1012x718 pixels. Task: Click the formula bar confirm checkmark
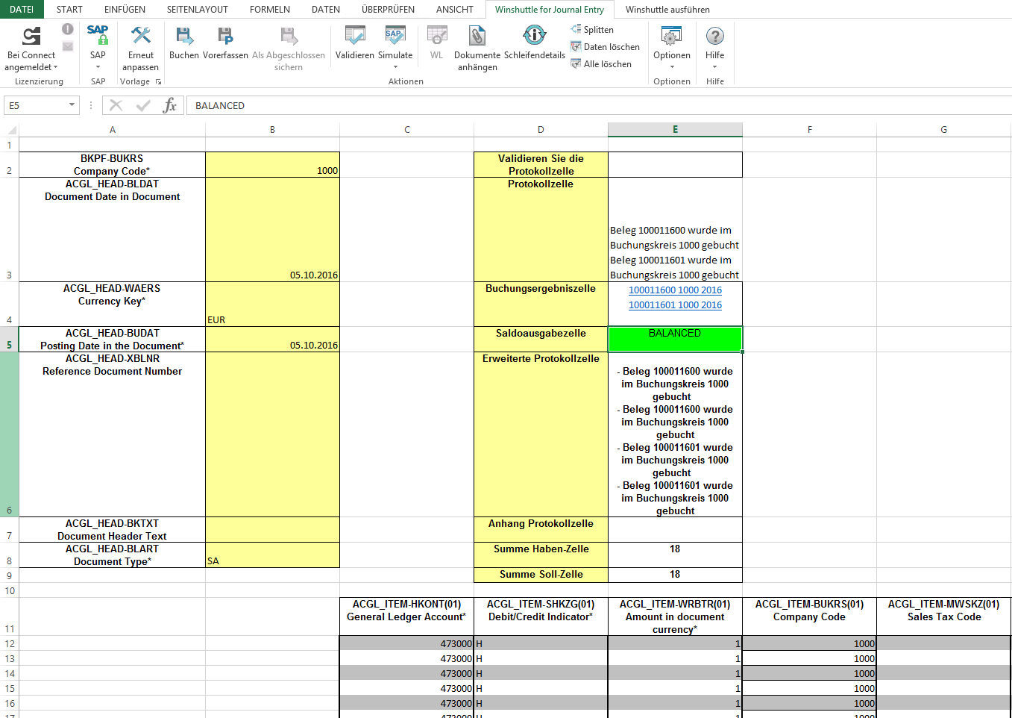pyautogui.click(x=143, y=105)
